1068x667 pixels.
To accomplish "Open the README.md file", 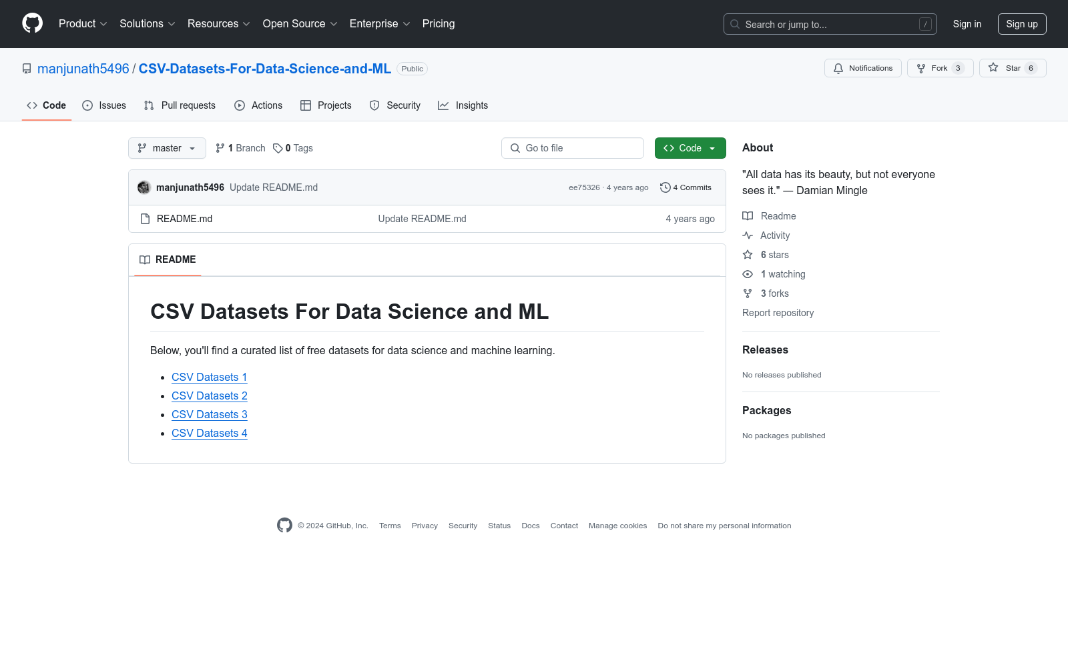I will tap(184, 219).
